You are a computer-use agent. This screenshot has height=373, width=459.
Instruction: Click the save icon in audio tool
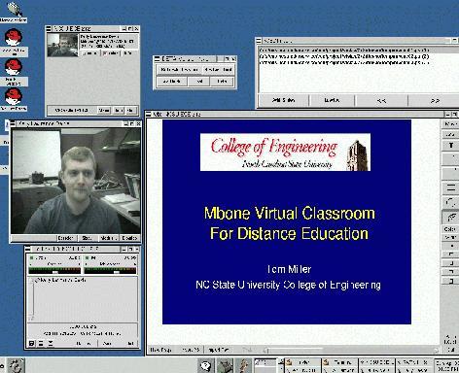pyautogui.click(x=32, y=343)
